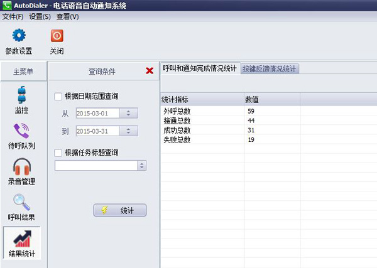Click the 到 end date stepper
The width and height of the screenshot is (377, 268).
[128, 131]
